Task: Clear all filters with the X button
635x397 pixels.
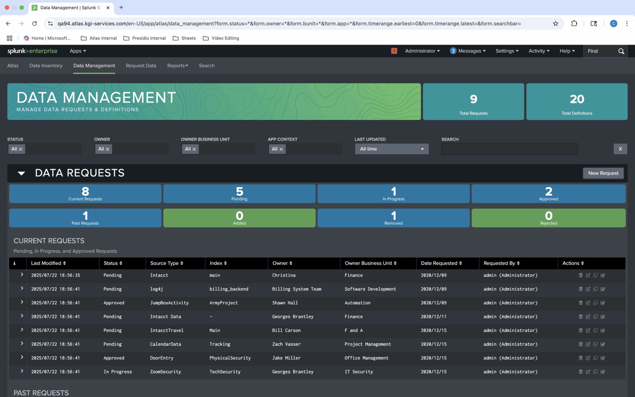Action: click(620, 149)
